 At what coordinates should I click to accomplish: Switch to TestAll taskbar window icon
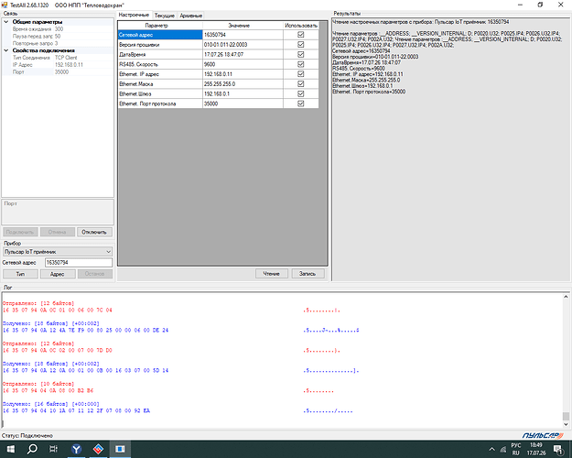[120, 449]
